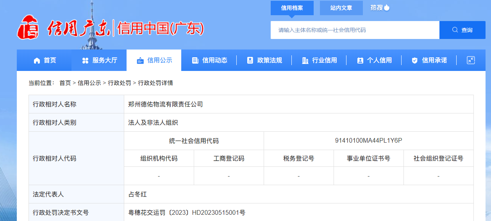Click the flame icon beside 热搜
This screenshot has width=491, height=221.
(x=387, y=7)
